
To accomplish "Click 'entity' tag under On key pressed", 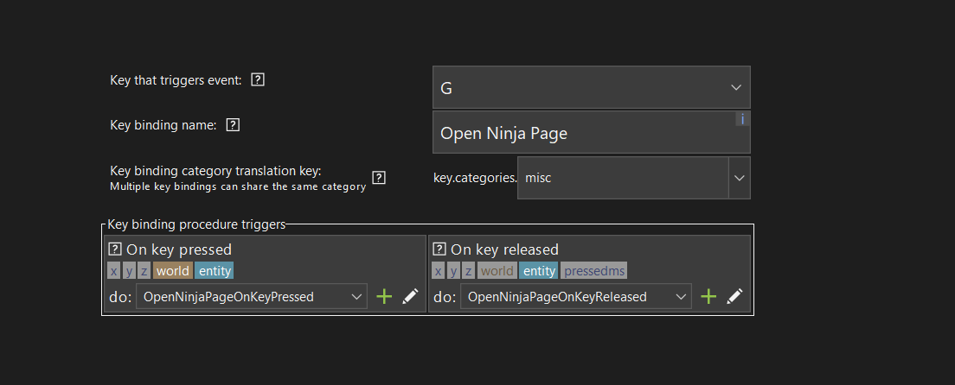I will coord(215,271).
